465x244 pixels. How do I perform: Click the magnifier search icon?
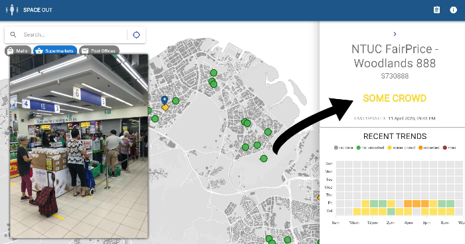point(13,35)
